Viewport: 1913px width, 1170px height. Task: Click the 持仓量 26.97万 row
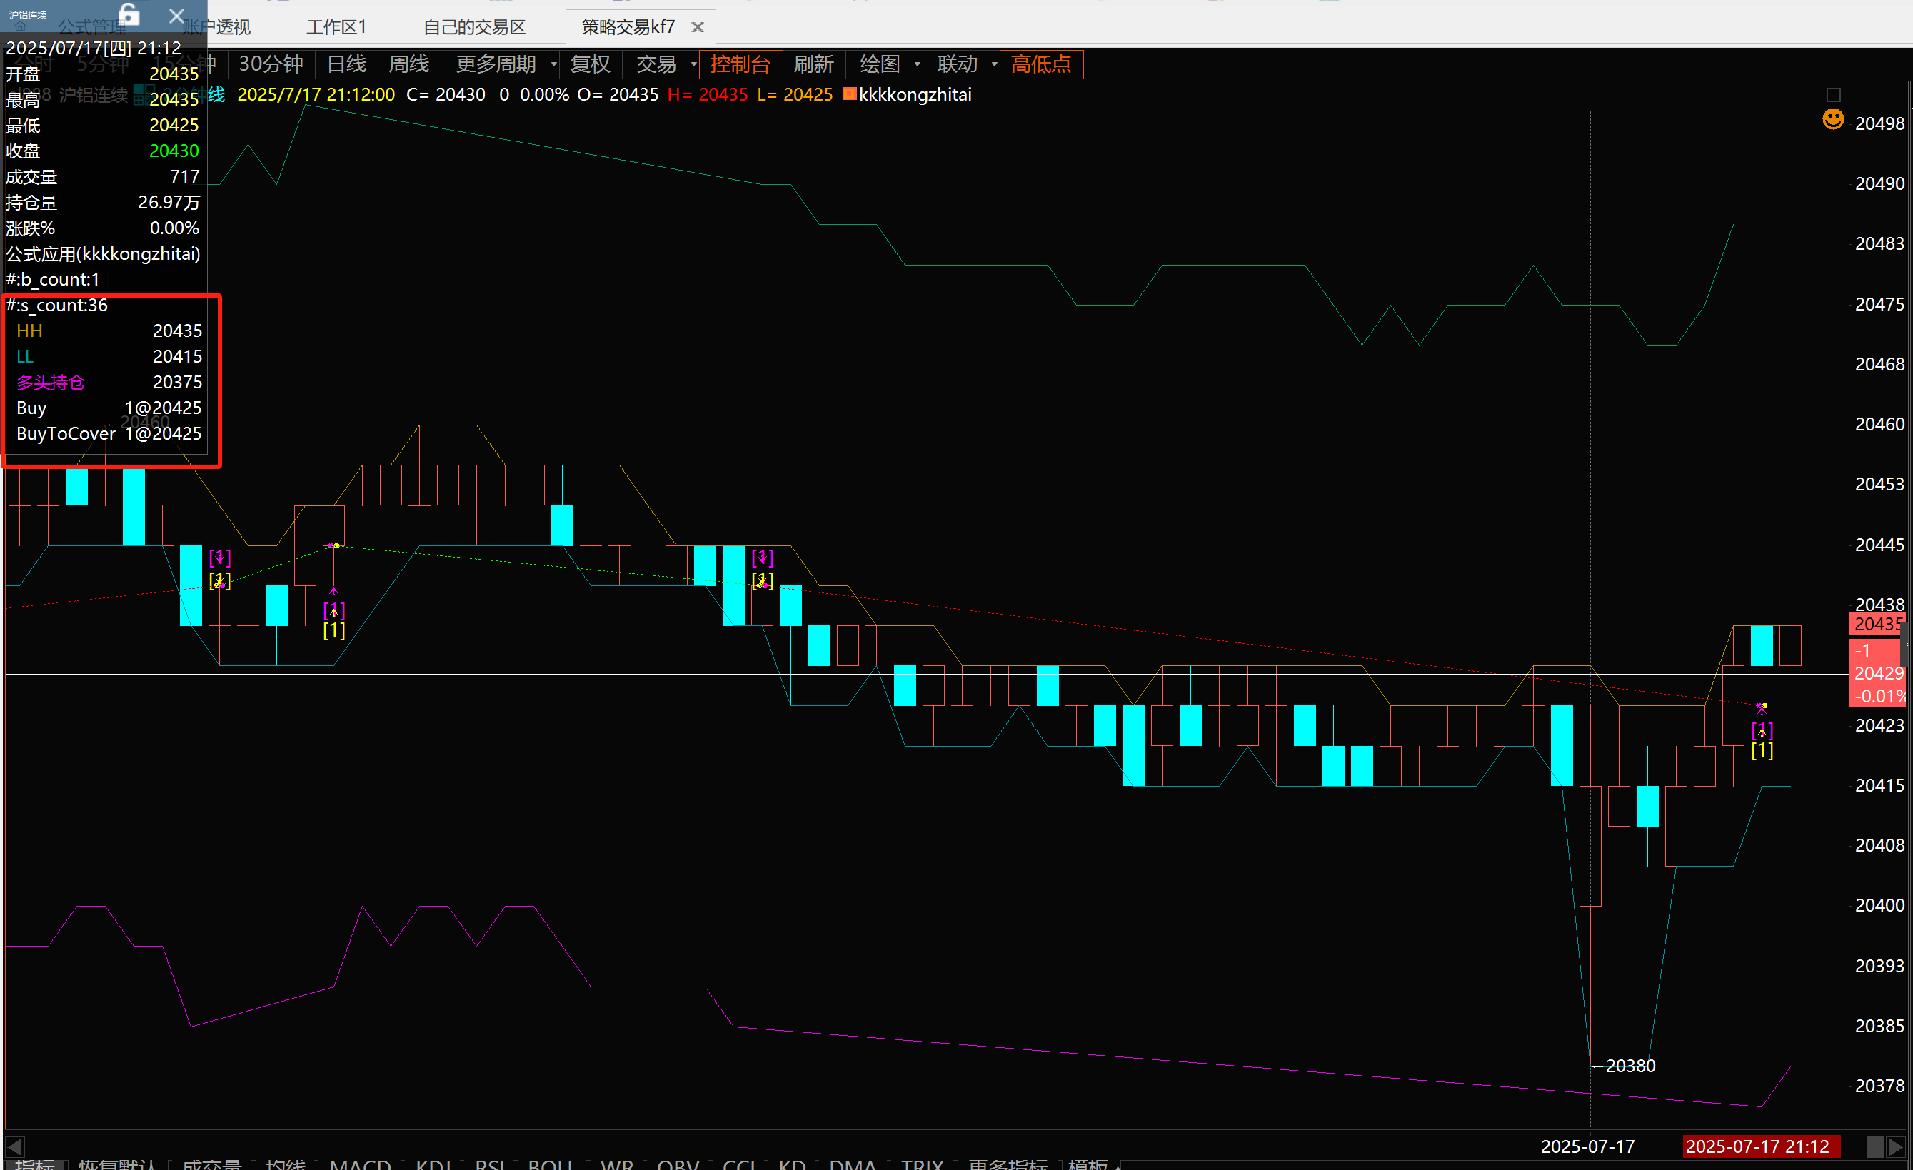pyautogui.click(x=104, y=203)
